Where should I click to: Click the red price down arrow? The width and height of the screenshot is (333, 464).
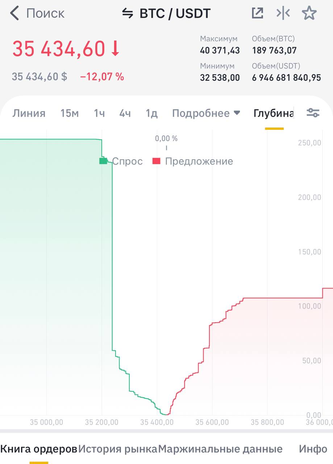coord(115,49)
